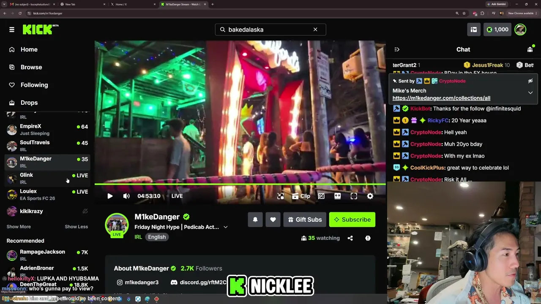Viewport: 541px width, 304px height.
Task: Open the Kick hamburger sidebar menu
Action: 12,30
